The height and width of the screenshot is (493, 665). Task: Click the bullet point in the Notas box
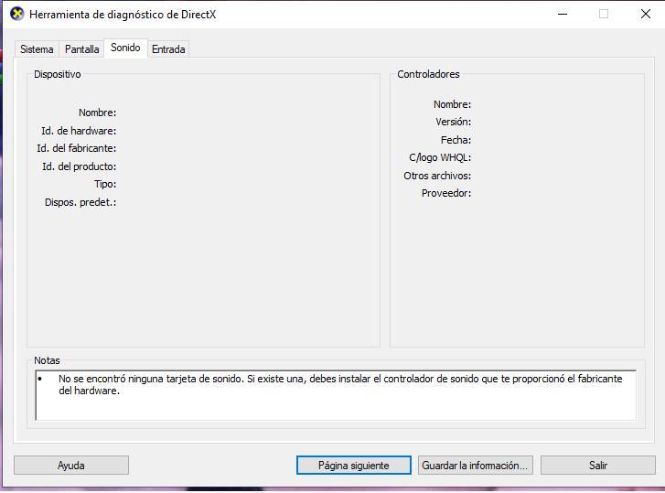click(40, 379)
